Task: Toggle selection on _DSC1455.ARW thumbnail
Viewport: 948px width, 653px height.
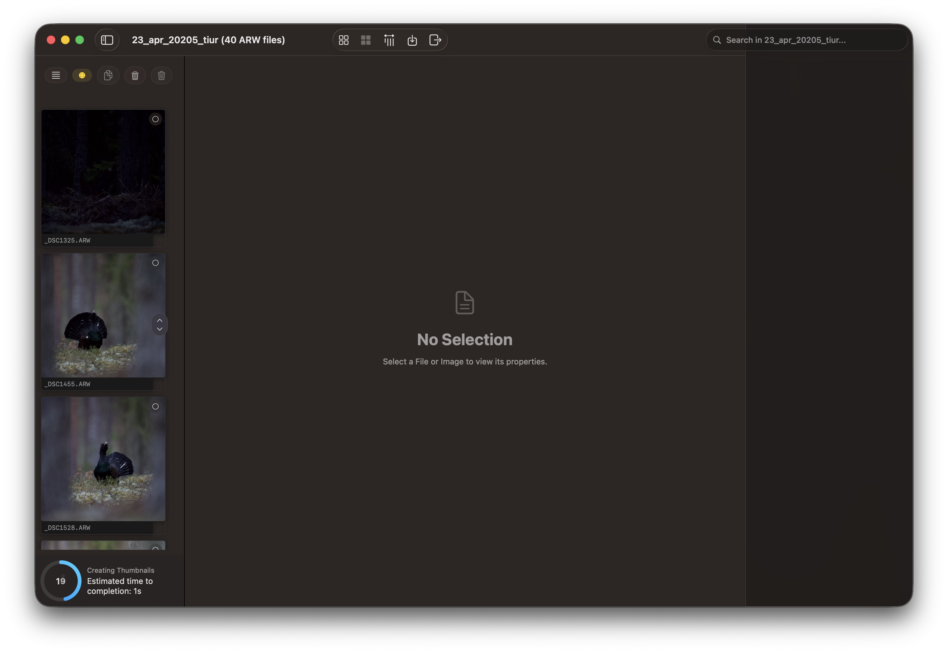Action: click(156, 263)
